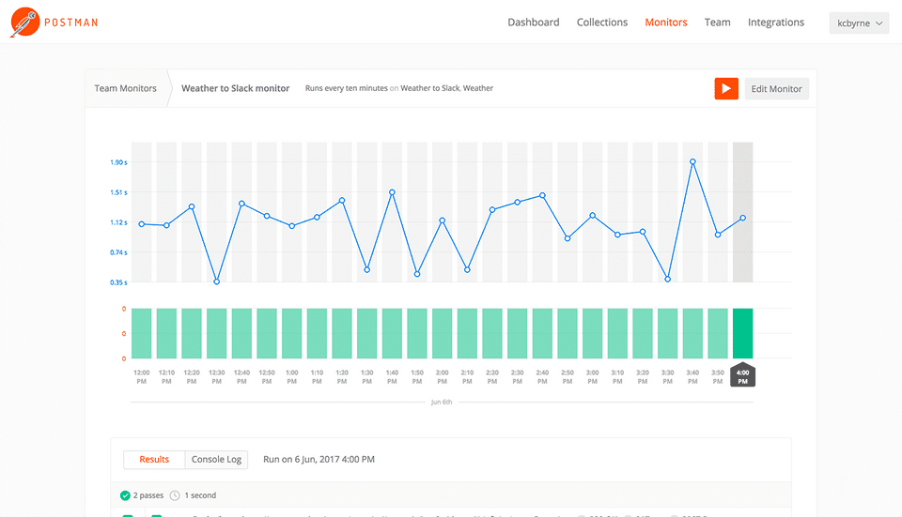Select the highlighted 4:00 PM result bar
Image resolution: width=902 pixels, height=517 pixels.
742,333
